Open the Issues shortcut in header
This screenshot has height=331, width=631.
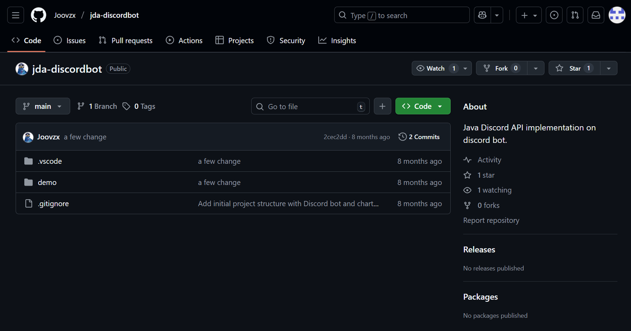[x=554, y=15]
